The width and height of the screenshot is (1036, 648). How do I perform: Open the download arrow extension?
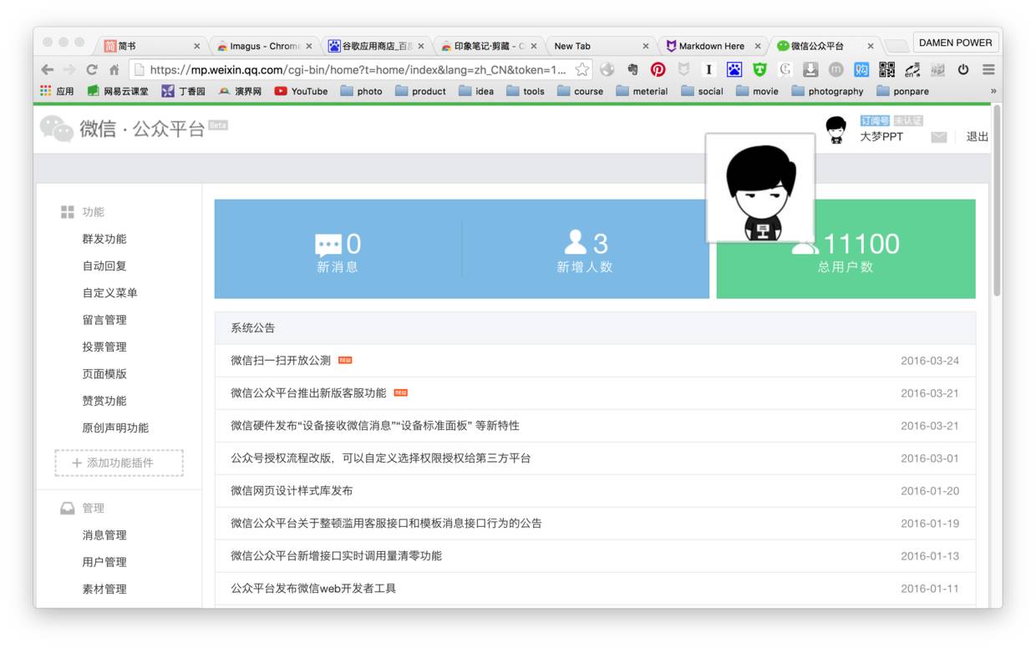tap(810, 70)
